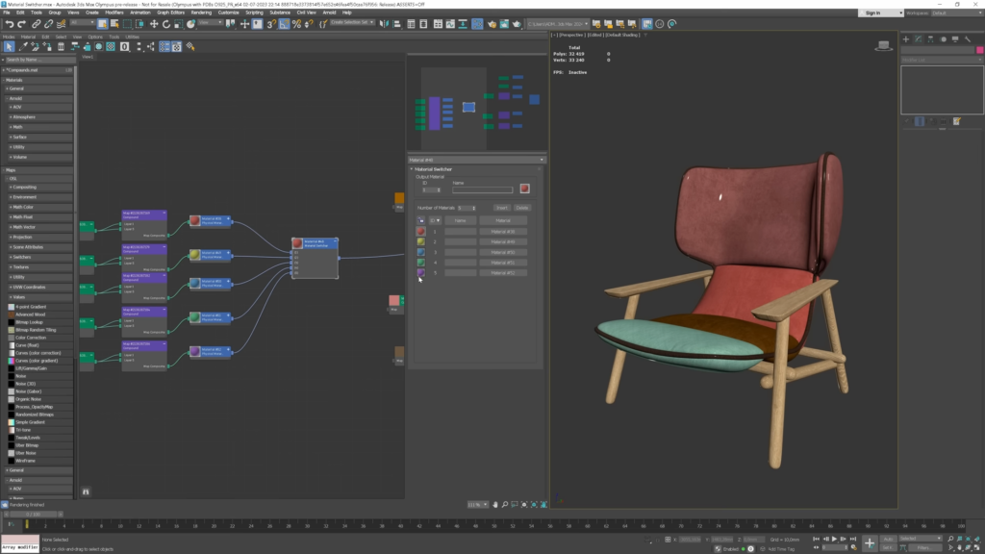Screen dimensions: 985x554
Task: Open Slate editor Utilities menu
Action: (132, 38)
